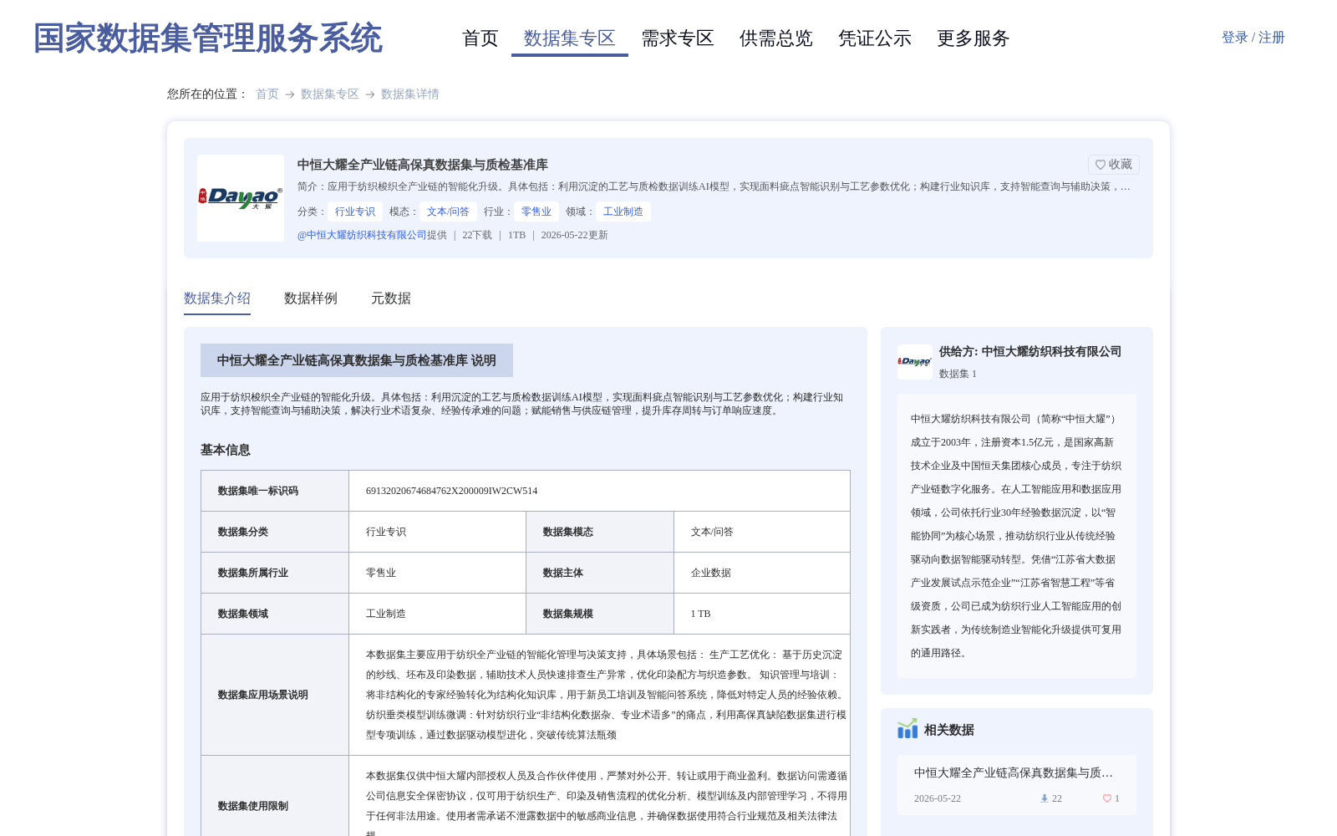Click download icon on related dataset card

coord(1044,798)
